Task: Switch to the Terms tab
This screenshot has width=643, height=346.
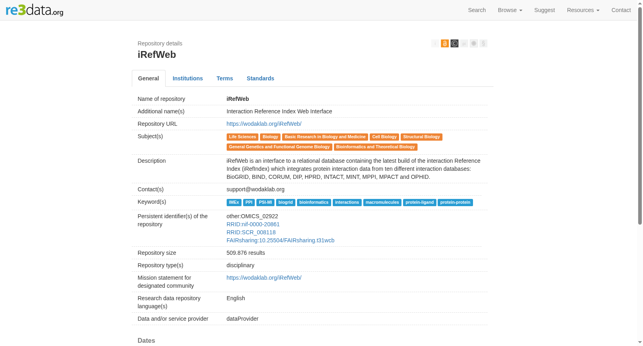Action: click(x=225, y=78)
